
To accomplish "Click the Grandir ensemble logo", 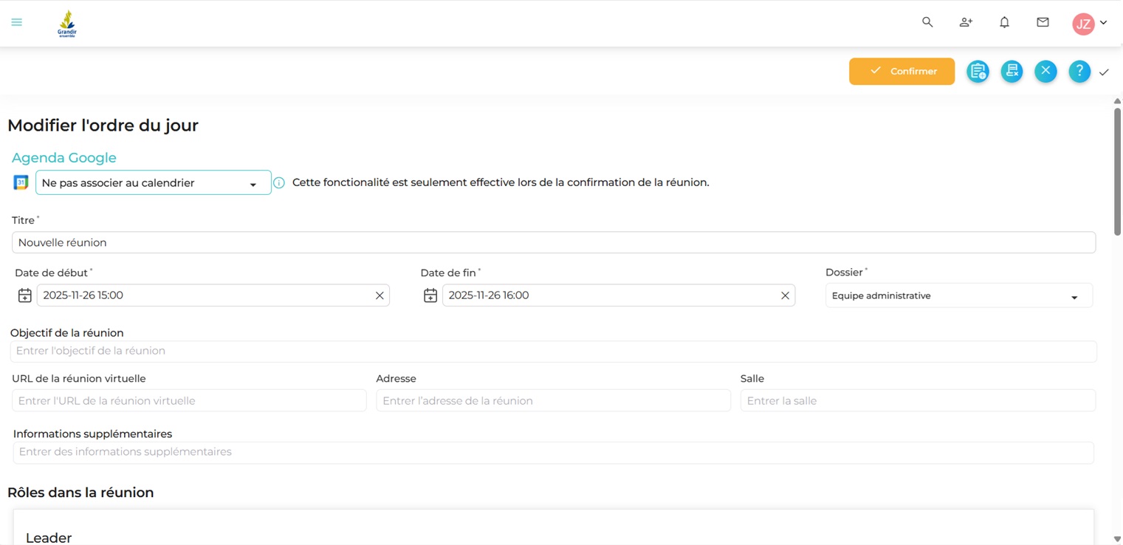I will [x=67, y=24].
